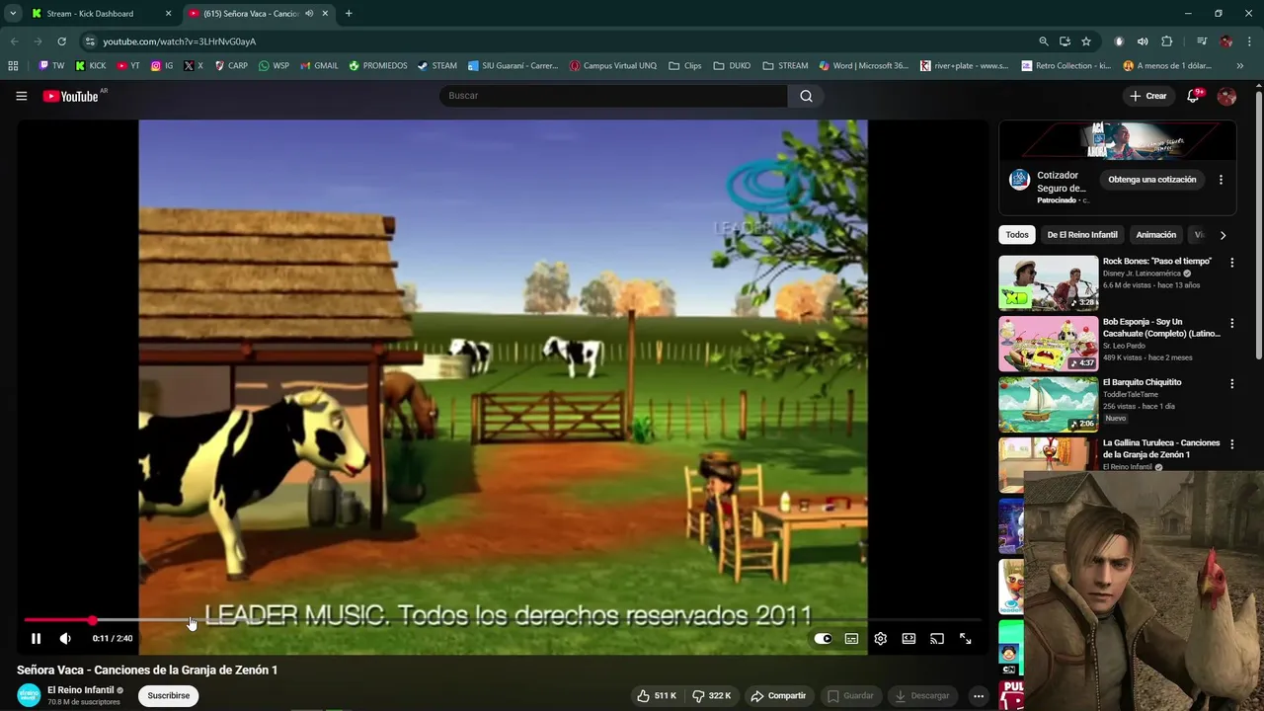The width and height of the screenshot is (1264, 711).
Task: Open the YouTube guide hamburger menu
Action: (21, 96)
